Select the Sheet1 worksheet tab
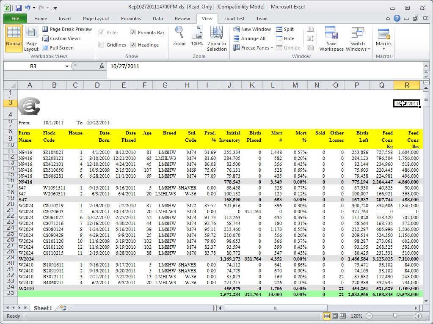433x324 pixels. (43, 308)
